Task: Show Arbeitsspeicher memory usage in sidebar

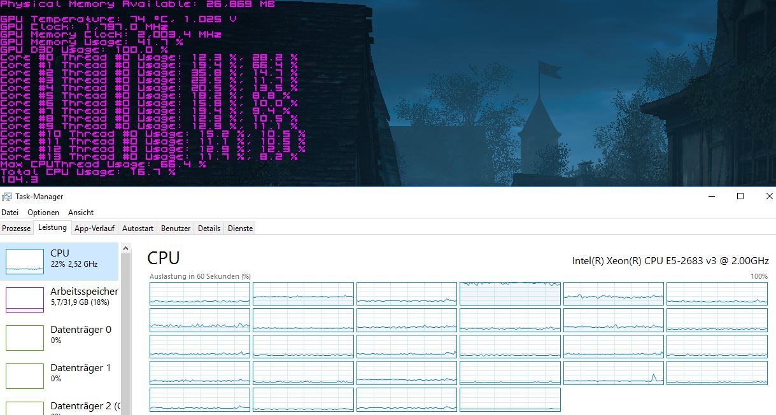Action: tap(59, 300)
